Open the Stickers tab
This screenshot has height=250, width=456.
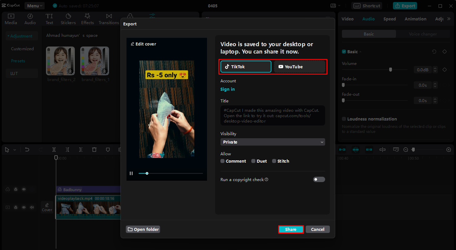click(x=68, y=19)
